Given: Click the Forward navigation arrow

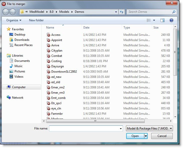Looking at the screenshot, I should pyautogui.click(x=13, y=12).
